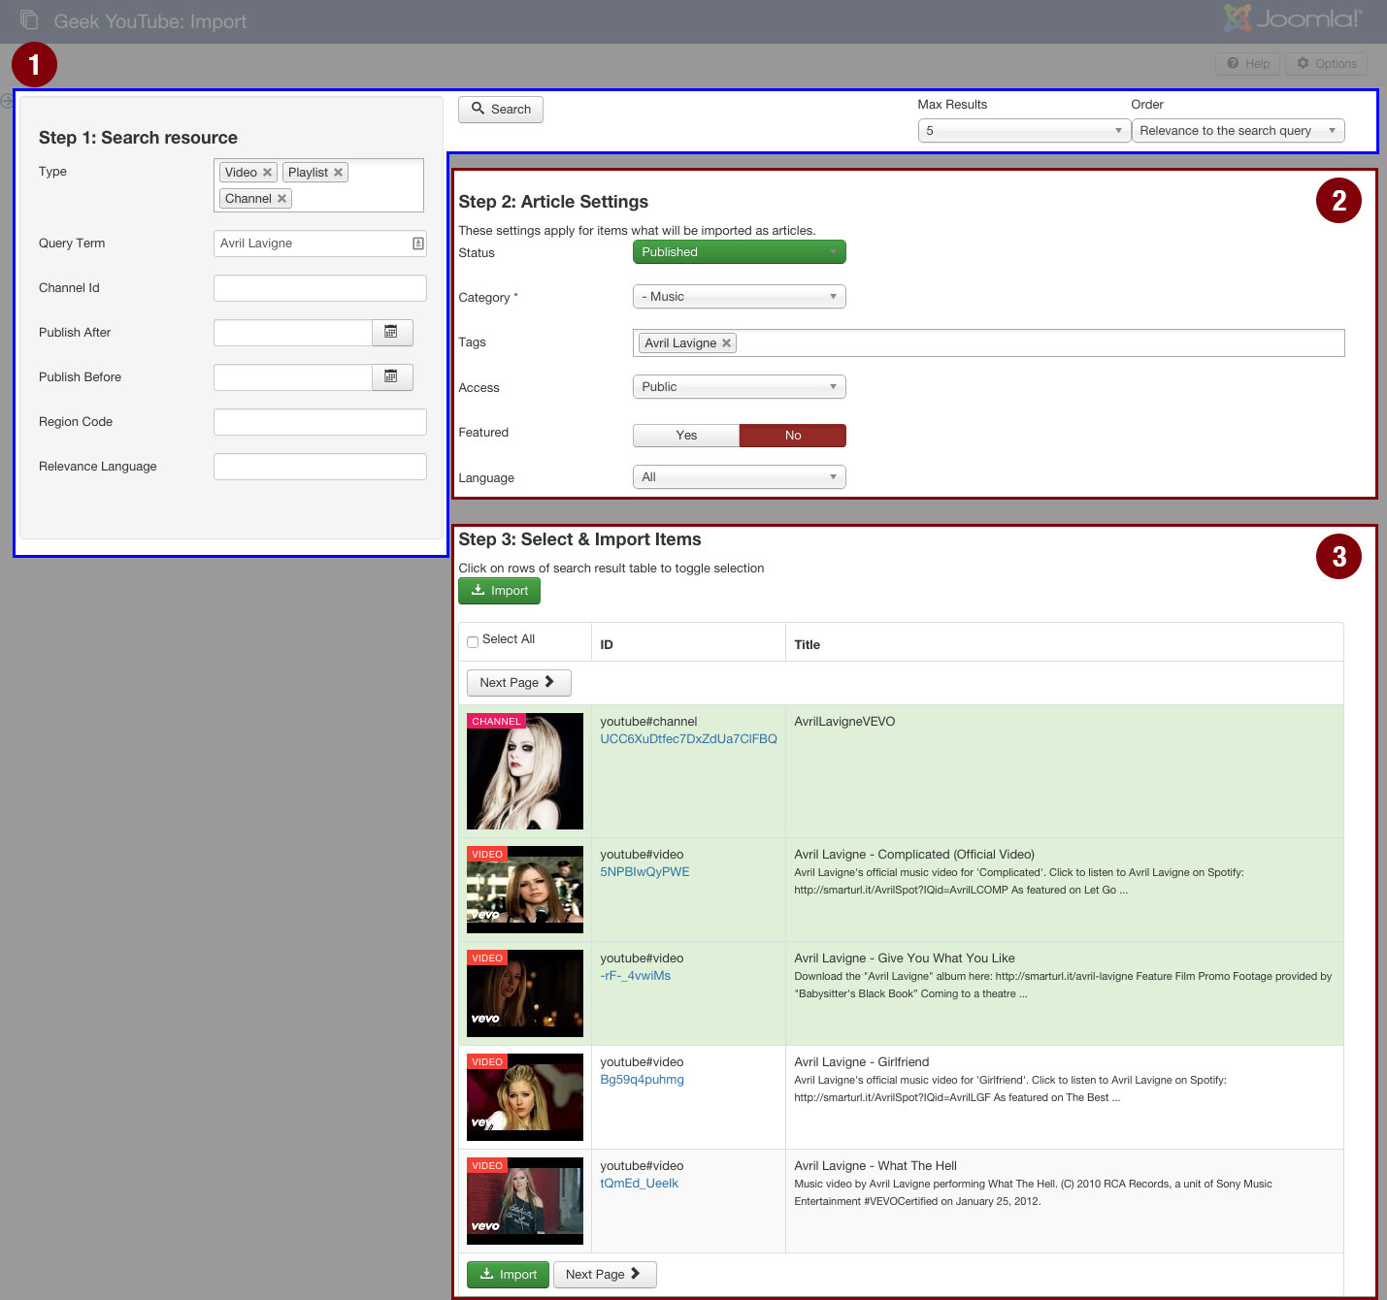Viewport: 1387px width, 1300px height.
Task: Remove the Video type tag
Action: click(267, 173)
